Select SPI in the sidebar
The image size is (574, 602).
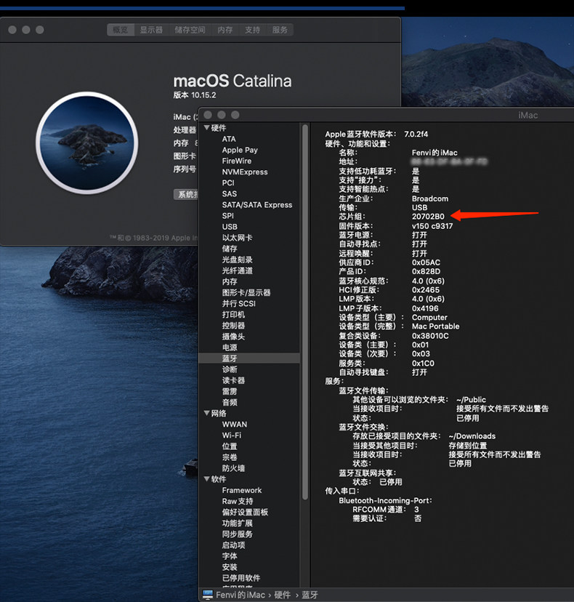(x=227, y=216)
